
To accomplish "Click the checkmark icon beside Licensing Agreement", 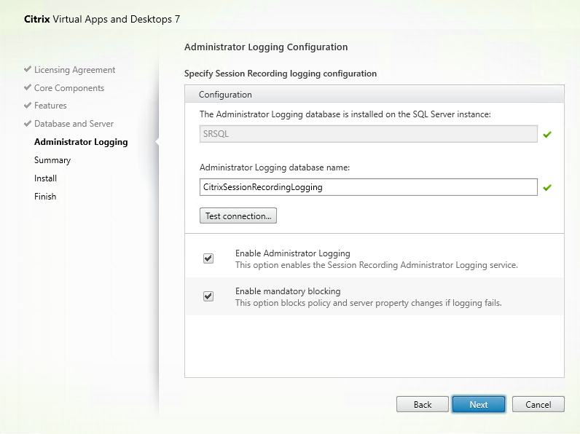I will tap(28, 70).
